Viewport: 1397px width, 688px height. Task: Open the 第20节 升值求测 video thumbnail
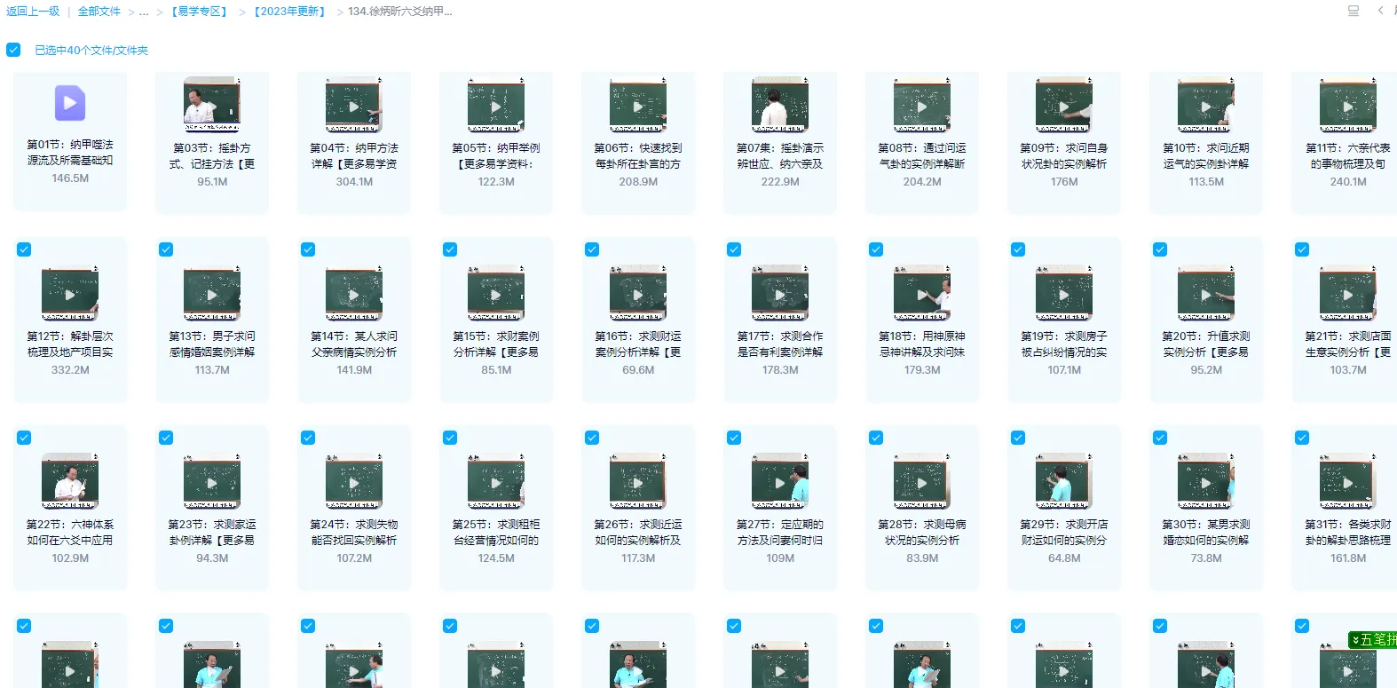pos(1206,293)
